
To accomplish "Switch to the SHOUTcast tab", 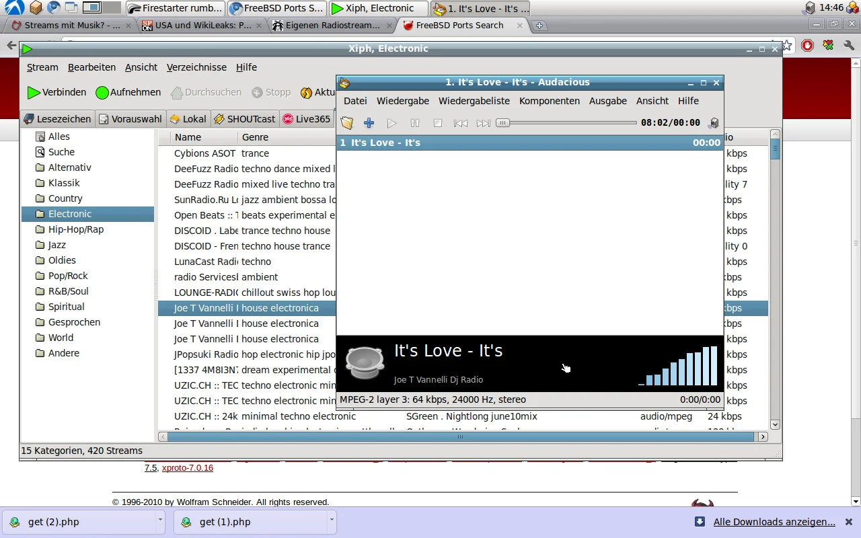I will 245,119.
